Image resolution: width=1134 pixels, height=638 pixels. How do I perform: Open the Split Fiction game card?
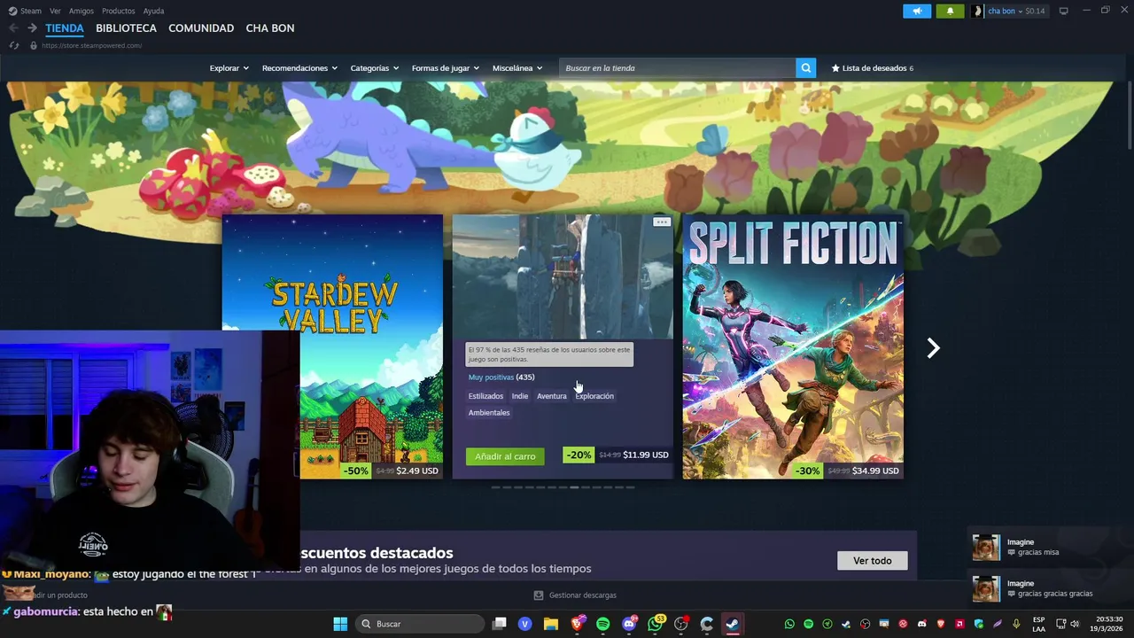click(793, 346)
